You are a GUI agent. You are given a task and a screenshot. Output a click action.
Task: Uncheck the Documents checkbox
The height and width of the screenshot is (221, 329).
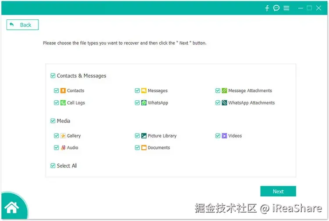click(x=137, y=148)
